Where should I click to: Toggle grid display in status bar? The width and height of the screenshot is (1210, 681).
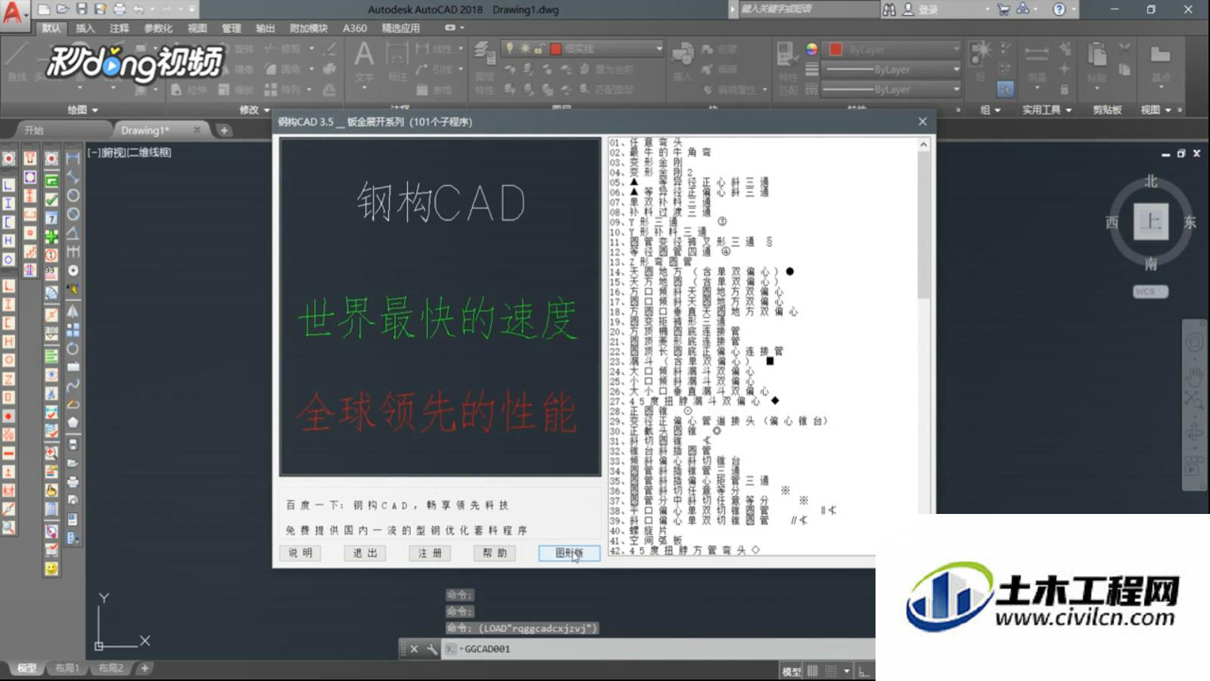pos(813,671)
